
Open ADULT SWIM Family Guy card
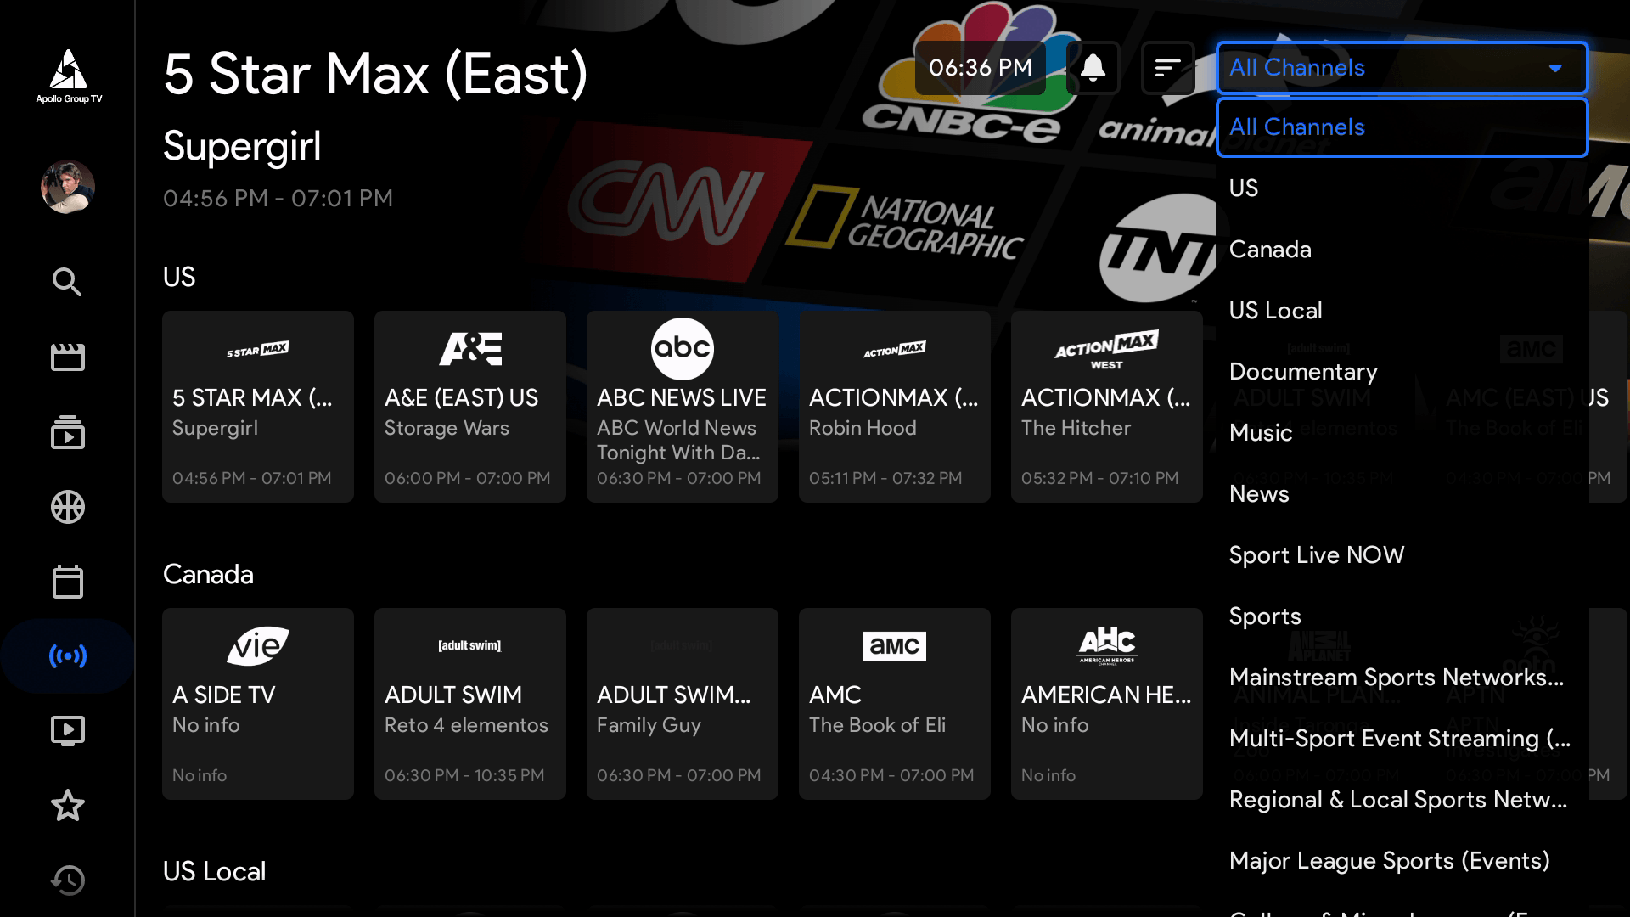tap(683, 704)
